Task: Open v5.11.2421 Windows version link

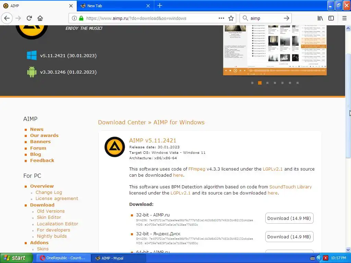Action: point(68,55)
